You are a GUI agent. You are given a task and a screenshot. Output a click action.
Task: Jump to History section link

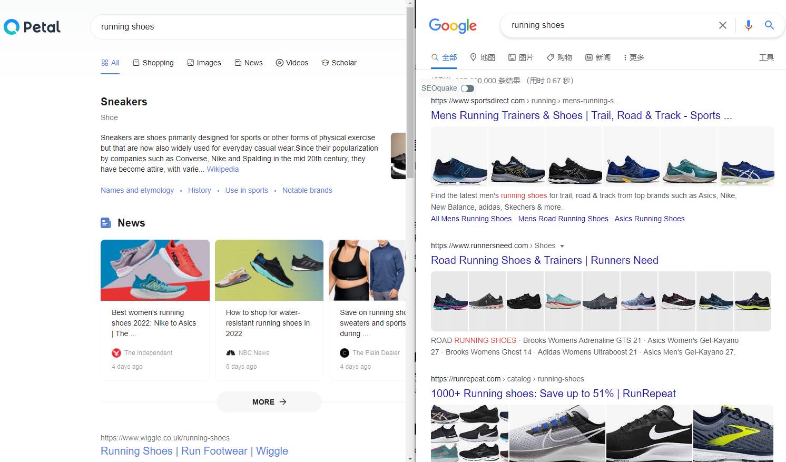[200, 190]
